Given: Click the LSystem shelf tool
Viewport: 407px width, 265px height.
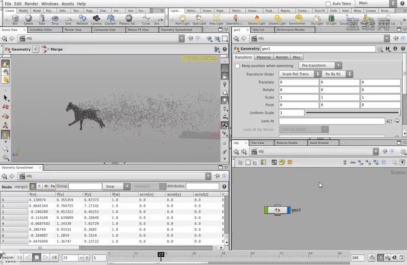Looking at the screenshot, I should click(110, 19).
